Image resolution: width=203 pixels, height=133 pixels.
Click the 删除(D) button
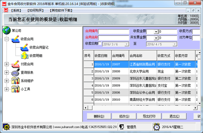point(99,116)
